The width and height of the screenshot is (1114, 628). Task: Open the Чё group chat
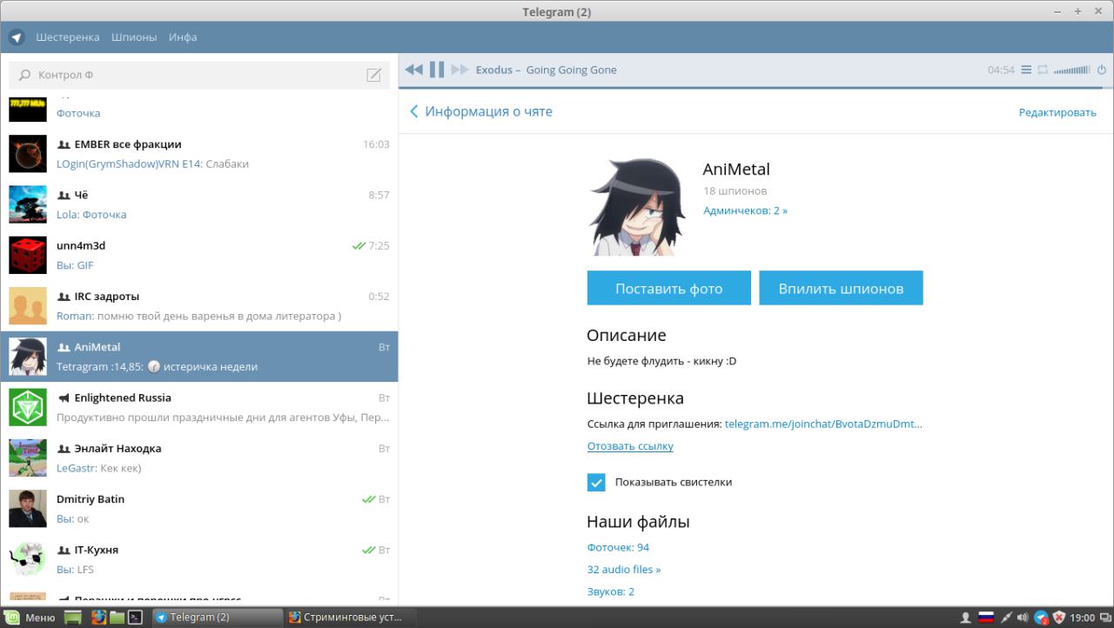[199, 204]
